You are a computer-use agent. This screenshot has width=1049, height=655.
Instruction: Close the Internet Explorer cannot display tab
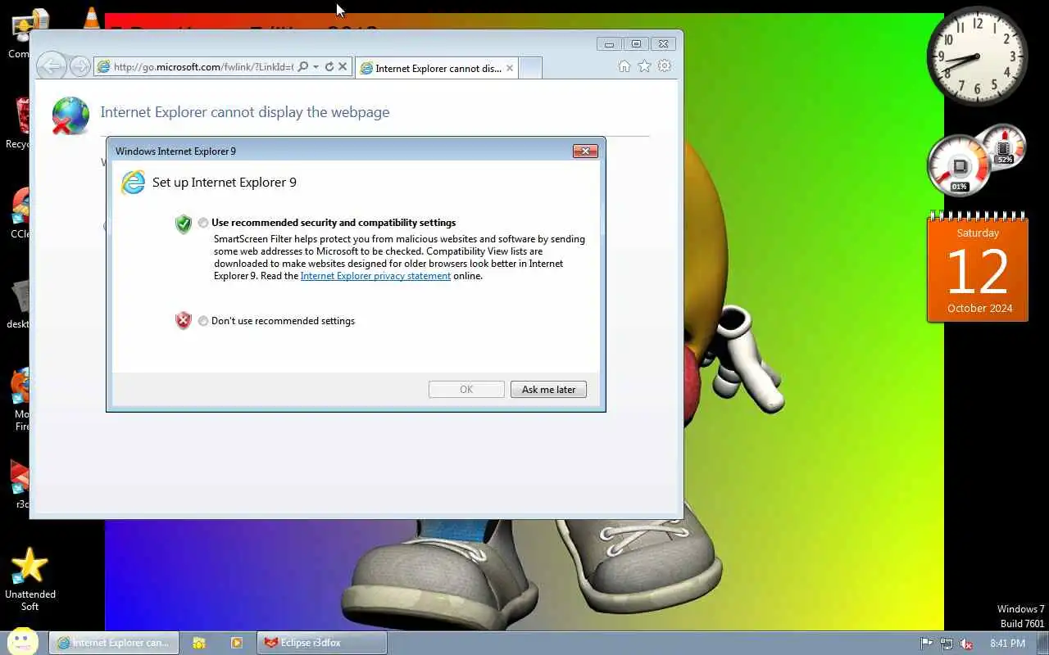coord(510,68)
